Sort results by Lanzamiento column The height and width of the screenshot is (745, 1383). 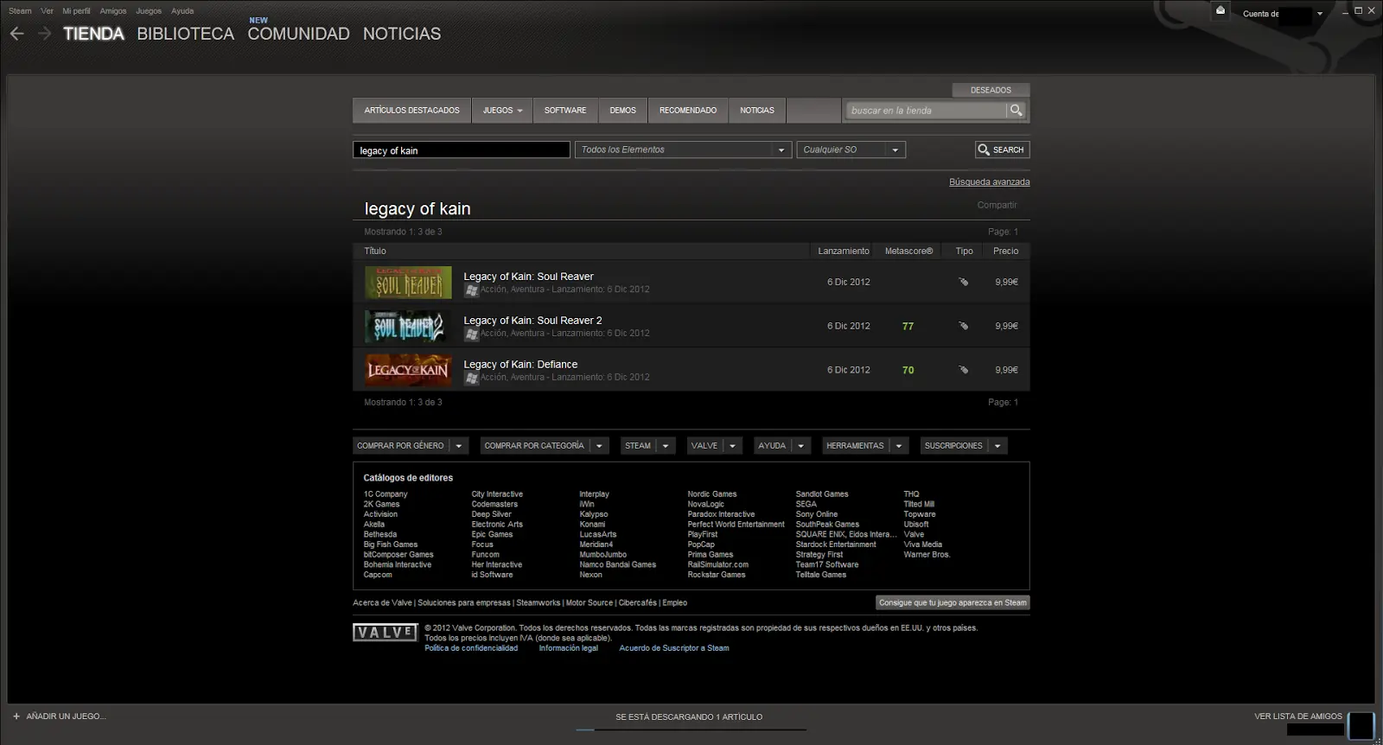pos(844,251)
